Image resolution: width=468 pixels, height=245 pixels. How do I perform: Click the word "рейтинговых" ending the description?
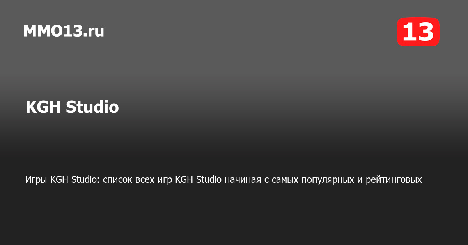pyautogui.click(x=394, y=180)
